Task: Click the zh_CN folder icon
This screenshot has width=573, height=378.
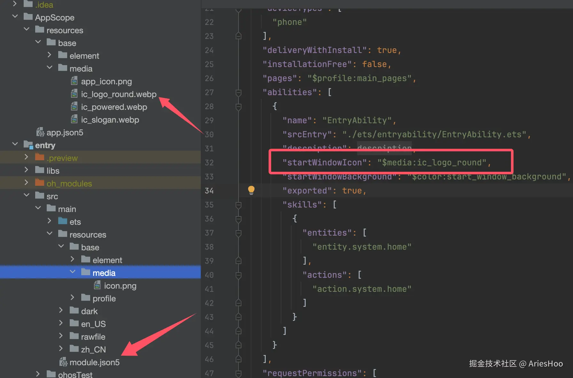Action: tap(74, 349)
